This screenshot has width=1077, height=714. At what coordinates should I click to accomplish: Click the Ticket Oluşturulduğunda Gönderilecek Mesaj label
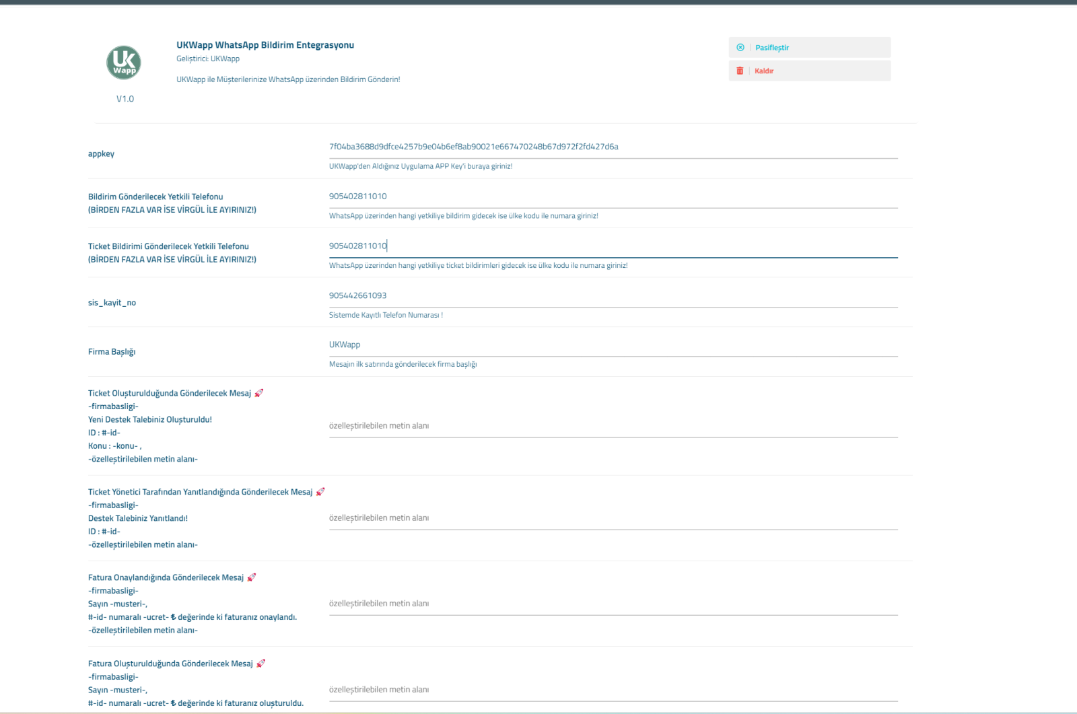170,394
